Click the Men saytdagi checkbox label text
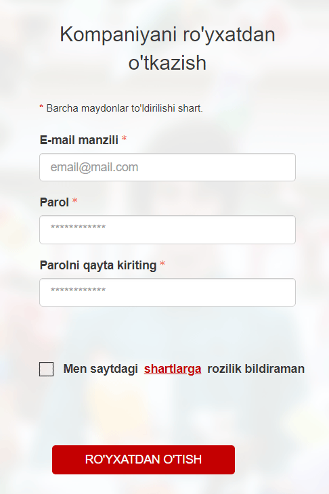The image size is (329, 494). (100, 369)
